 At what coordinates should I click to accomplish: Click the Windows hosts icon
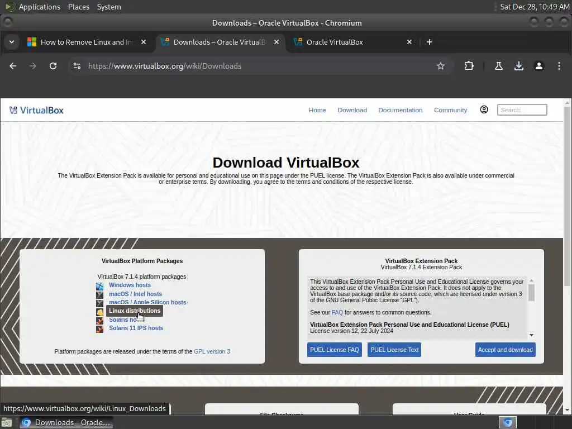99,287
